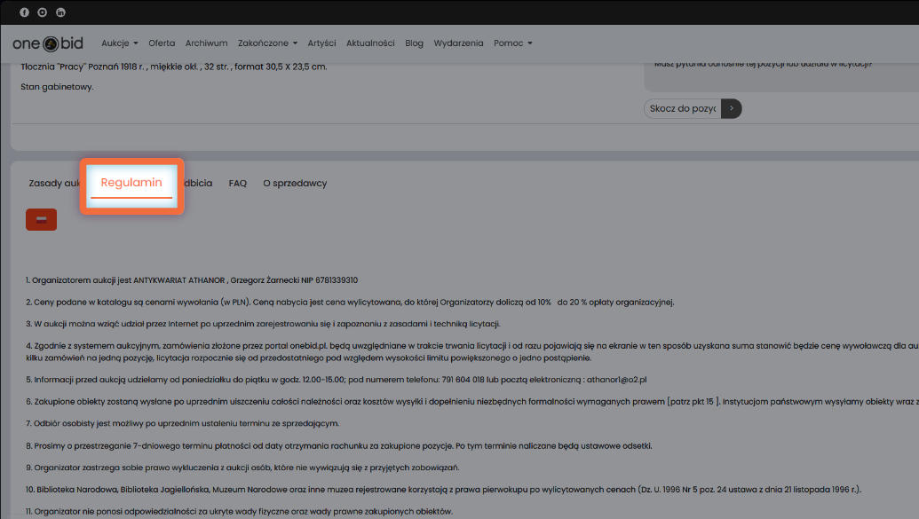This screenshot has height=519, width=919.
Task: Switch to the FAQ tab
Action: 237,184
